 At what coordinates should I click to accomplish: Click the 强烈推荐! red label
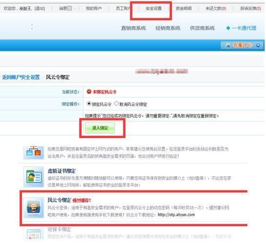click(82, 201)
